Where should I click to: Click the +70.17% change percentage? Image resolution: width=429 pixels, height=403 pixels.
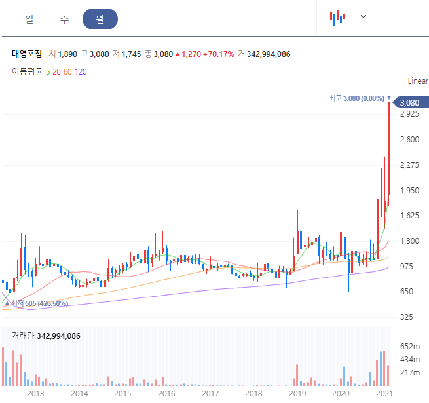(x=218, y=54)
